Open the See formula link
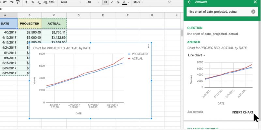This screenshot has width=261, height=130. point(195,112)
